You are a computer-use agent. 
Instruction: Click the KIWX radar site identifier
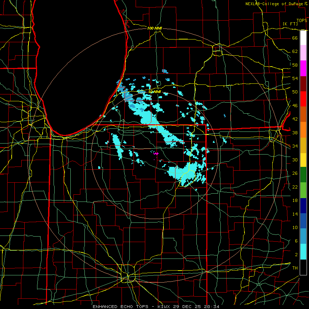point(164,307)
